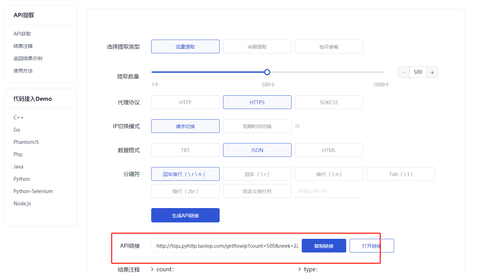Click the 1个 slider minimum label
Image resolution: width=481 pixels, height=274 pixels.
[155, 85]
